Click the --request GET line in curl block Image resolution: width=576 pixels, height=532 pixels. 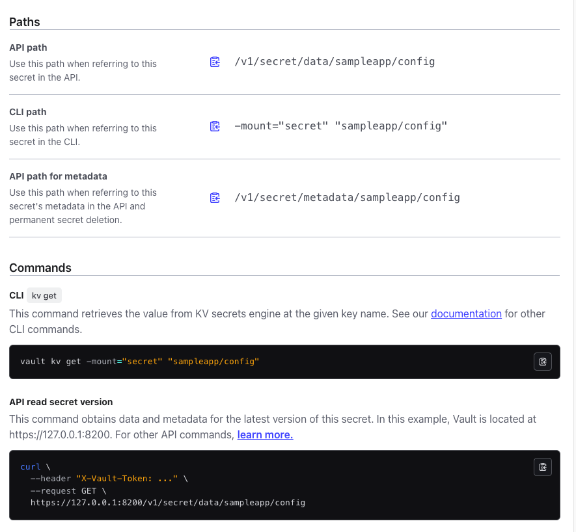click(x=68, y=490)
